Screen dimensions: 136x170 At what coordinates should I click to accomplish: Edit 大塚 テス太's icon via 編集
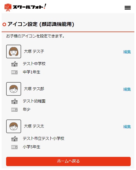point(127,127)
